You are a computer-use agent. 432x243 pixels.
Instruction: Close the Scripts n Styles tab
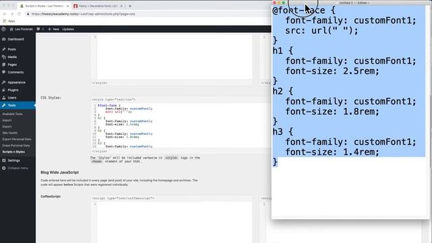pos(67,6)
